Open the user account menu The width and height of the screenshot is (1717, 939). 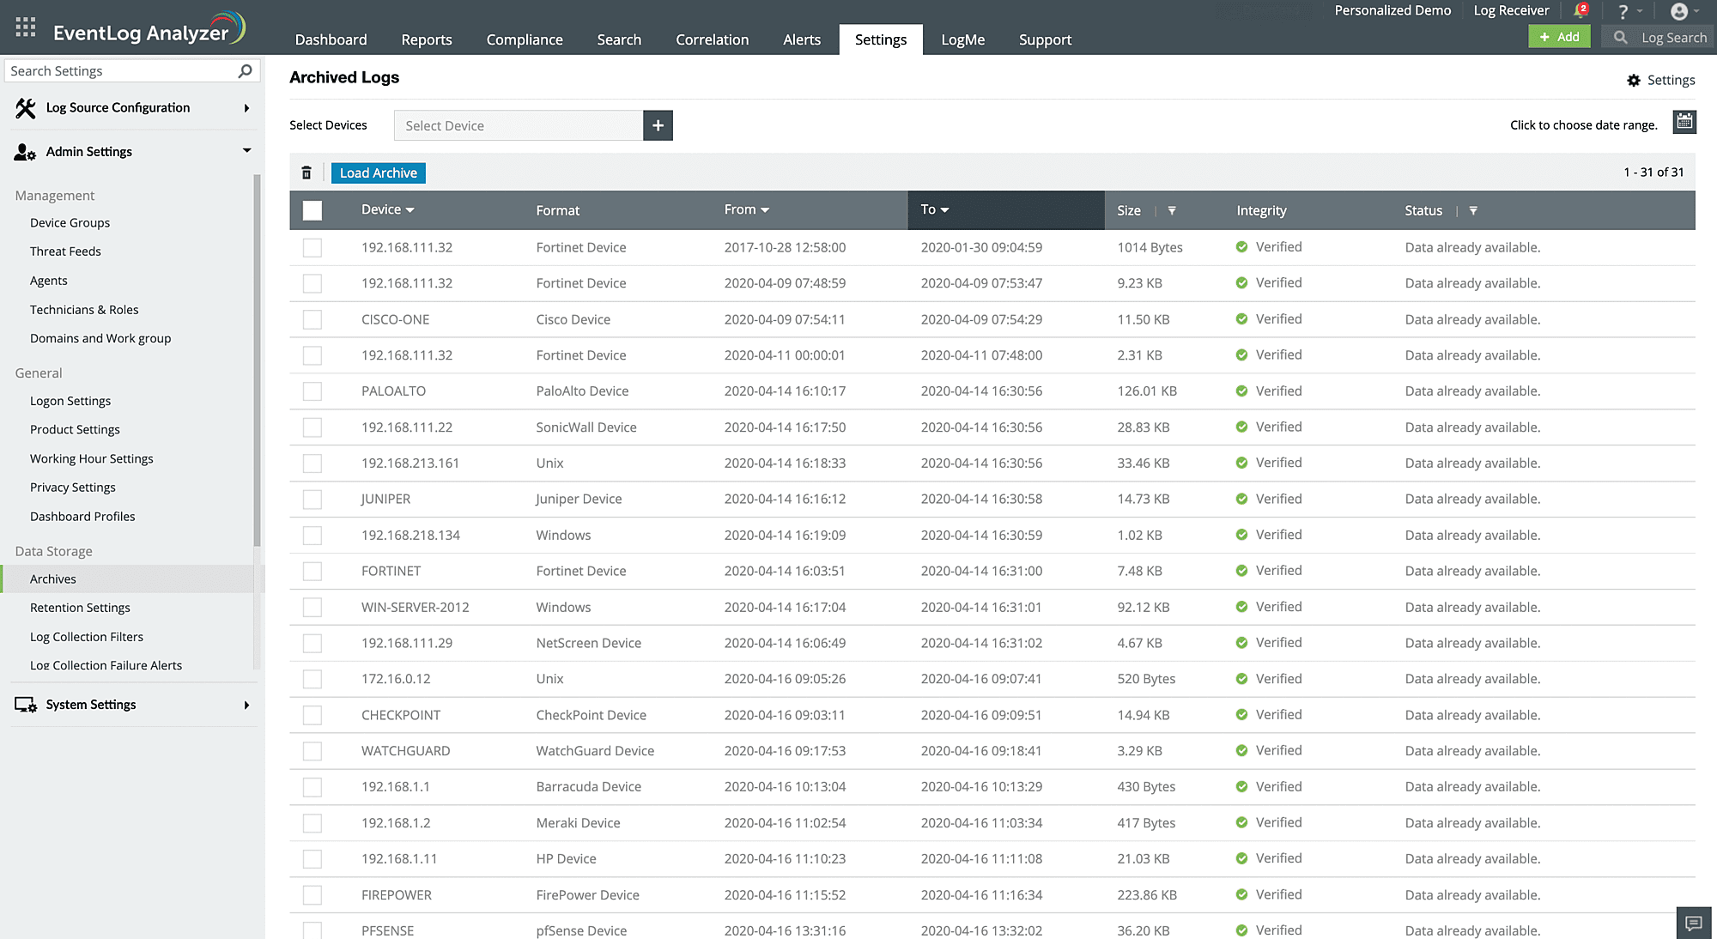tap(1680, 10)
